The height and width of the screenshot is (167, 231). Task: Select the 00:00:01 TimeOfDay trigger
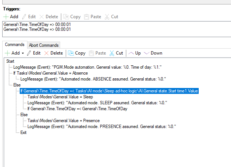tap(37, 24)
